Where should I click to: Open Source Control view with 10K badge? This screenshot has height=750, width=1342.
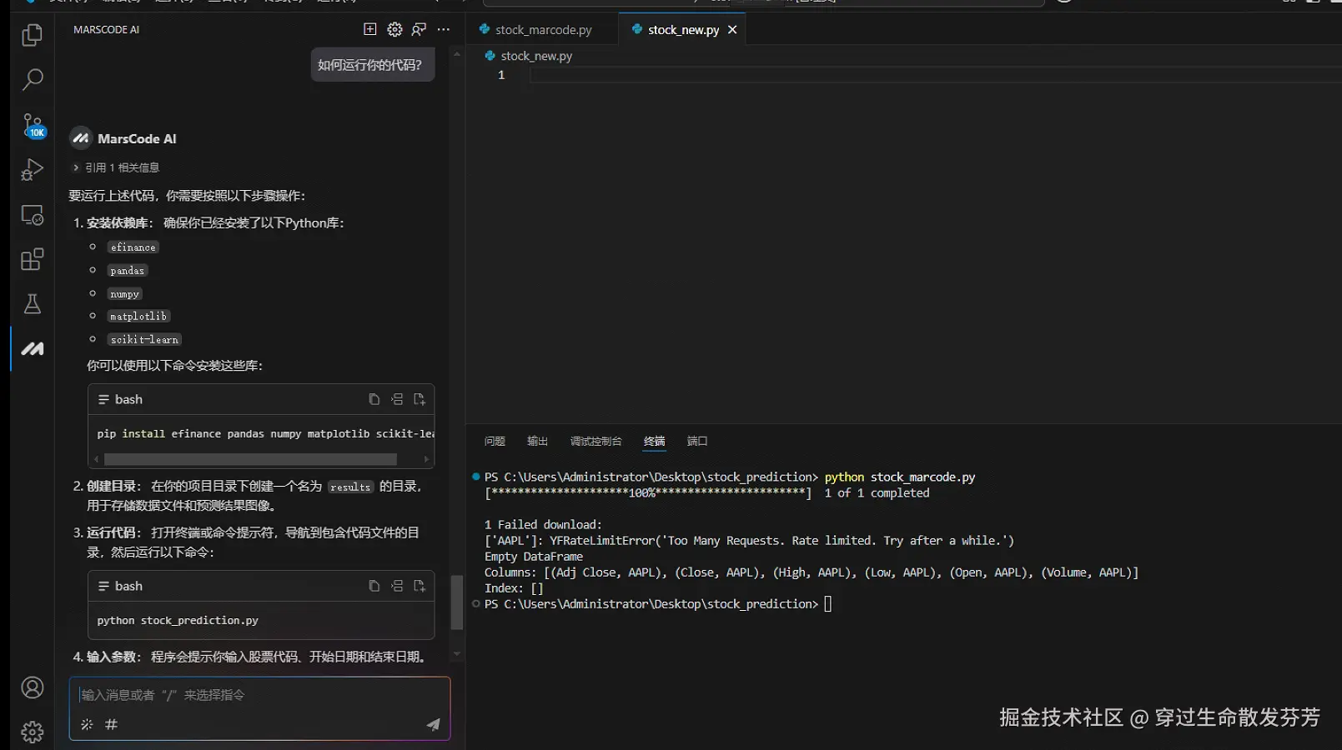pos(32,125)
